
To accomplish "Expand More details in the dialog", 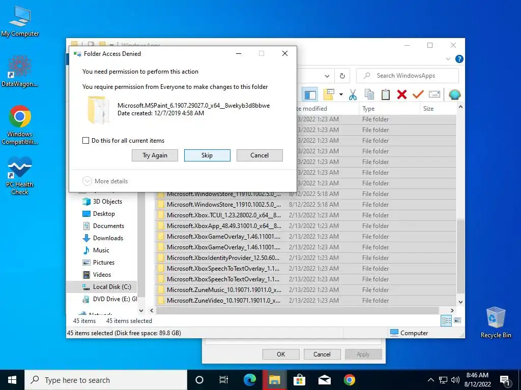I will 105,181.
